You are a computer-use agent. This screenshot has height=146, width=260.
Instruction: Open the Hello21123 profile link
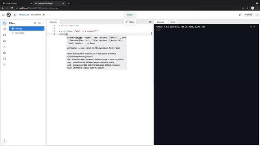click(24, 15)
